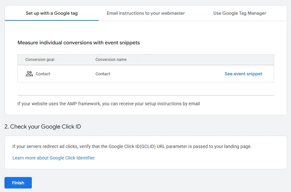The image size is (291, 192).
Task: Click blank area right of the Finish button
Action: pos(127,183)
